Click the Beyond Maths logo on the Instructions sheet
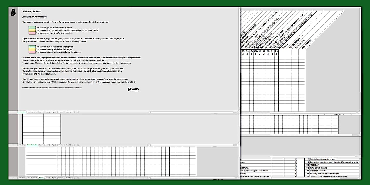Screen dimensions: 370x185 [x=133, y=89]
